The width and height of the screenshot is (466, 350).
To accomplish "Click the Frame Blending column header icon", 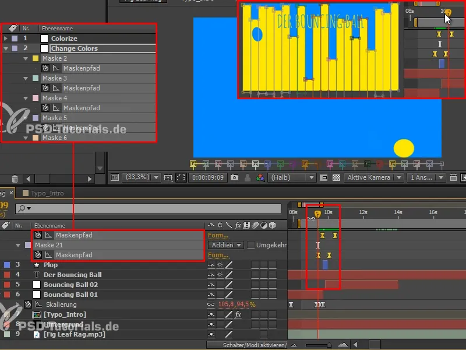I will point(246,225).
